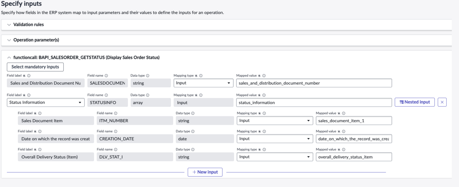The image size is (459, 187).
Task: Click info icon next to first Data type
Action: (147, 76)
